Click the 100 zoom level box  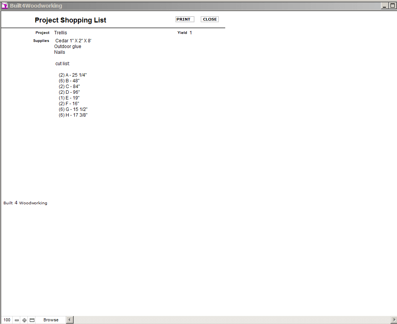point(7,320)
